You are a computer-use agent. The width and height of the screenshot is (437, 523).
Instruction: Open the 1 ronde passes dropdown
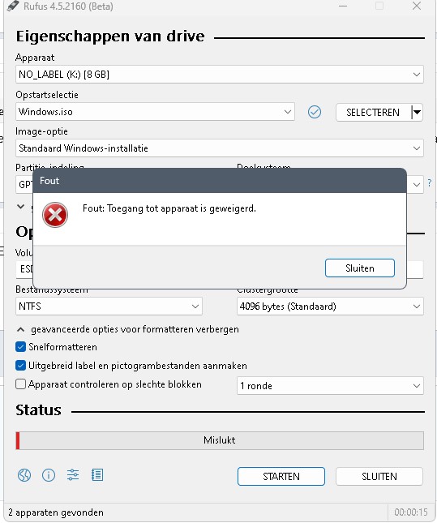(330, 386)
